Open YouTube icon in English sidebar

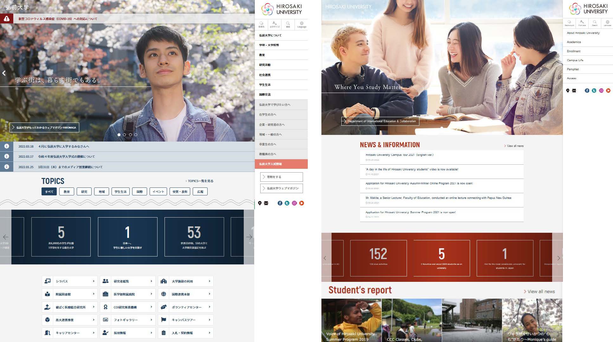(x=608, y=91)
